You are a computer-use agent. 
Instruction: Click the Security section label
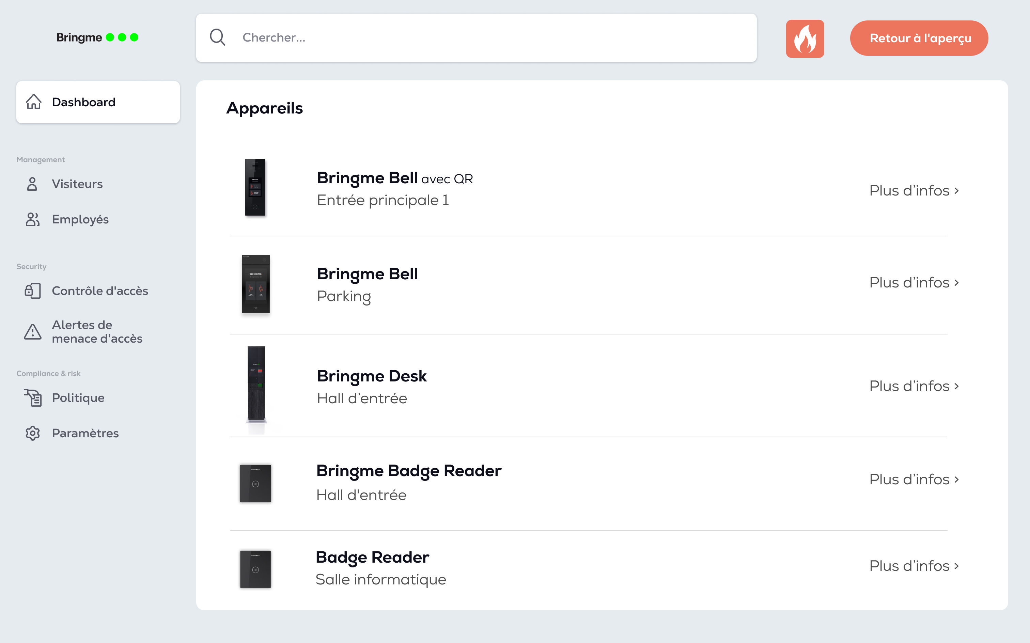31,267
